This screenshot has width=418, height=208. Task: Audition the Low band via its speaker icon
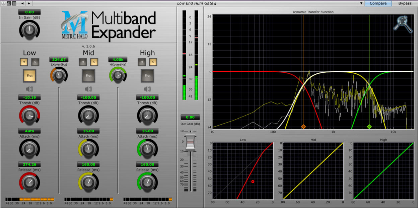tap(29, 89)
